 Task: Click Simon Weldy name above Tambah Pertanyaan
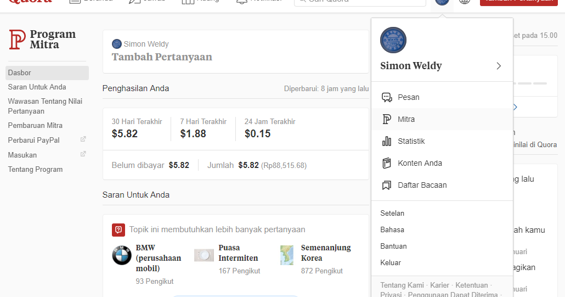point(146,44)
